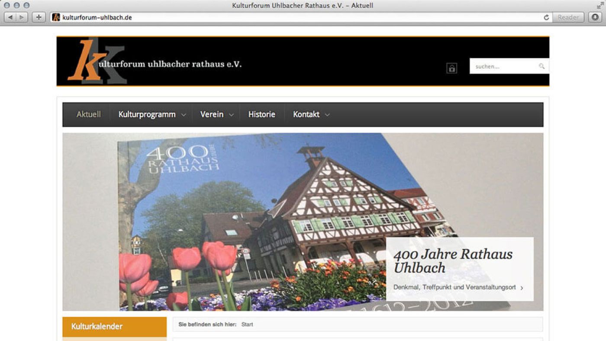Click the Reader button in address bar

[568, 17]
